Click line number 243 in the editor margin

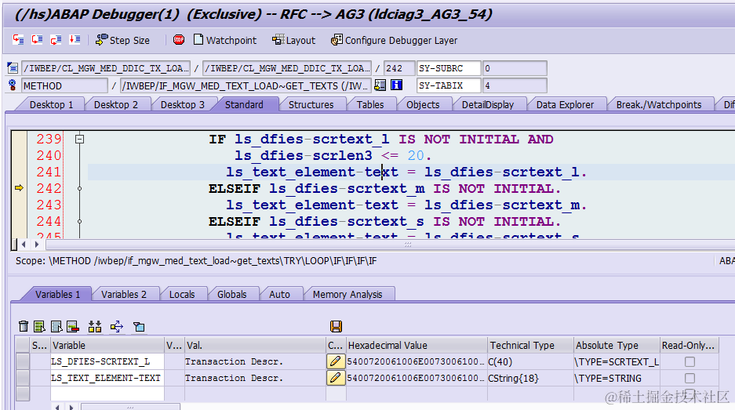point(49,205)
